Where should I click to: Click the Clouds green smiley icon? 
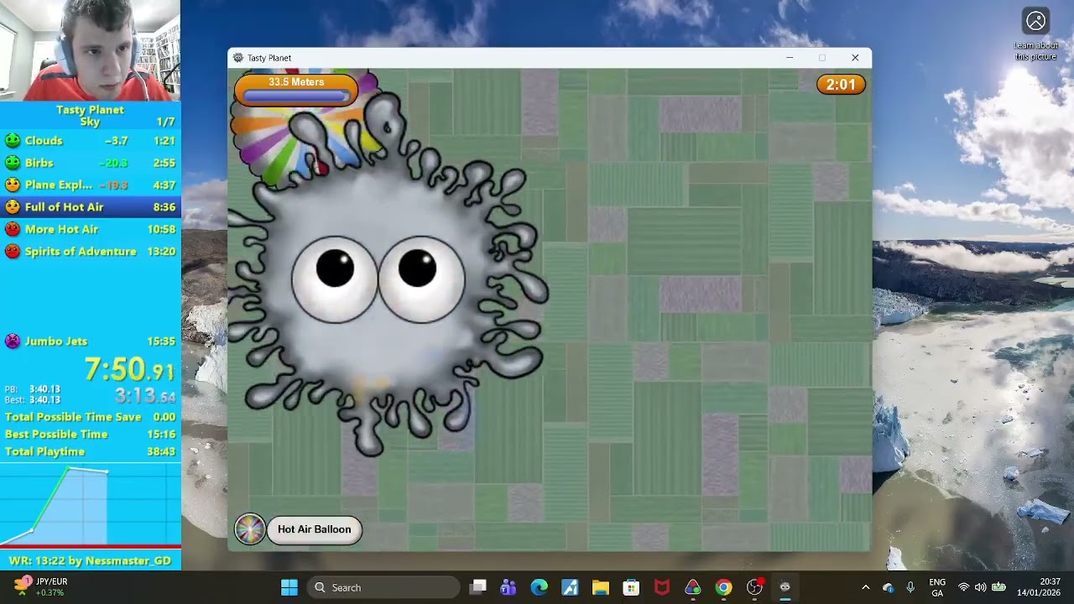pos(13,141)
